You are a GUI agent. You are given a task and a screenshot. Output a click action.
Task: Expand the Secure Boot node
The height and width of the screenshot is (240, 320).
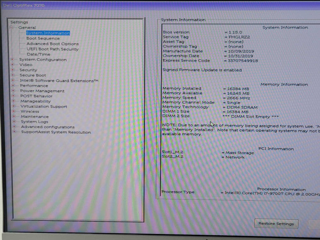(x=13, y=75)
